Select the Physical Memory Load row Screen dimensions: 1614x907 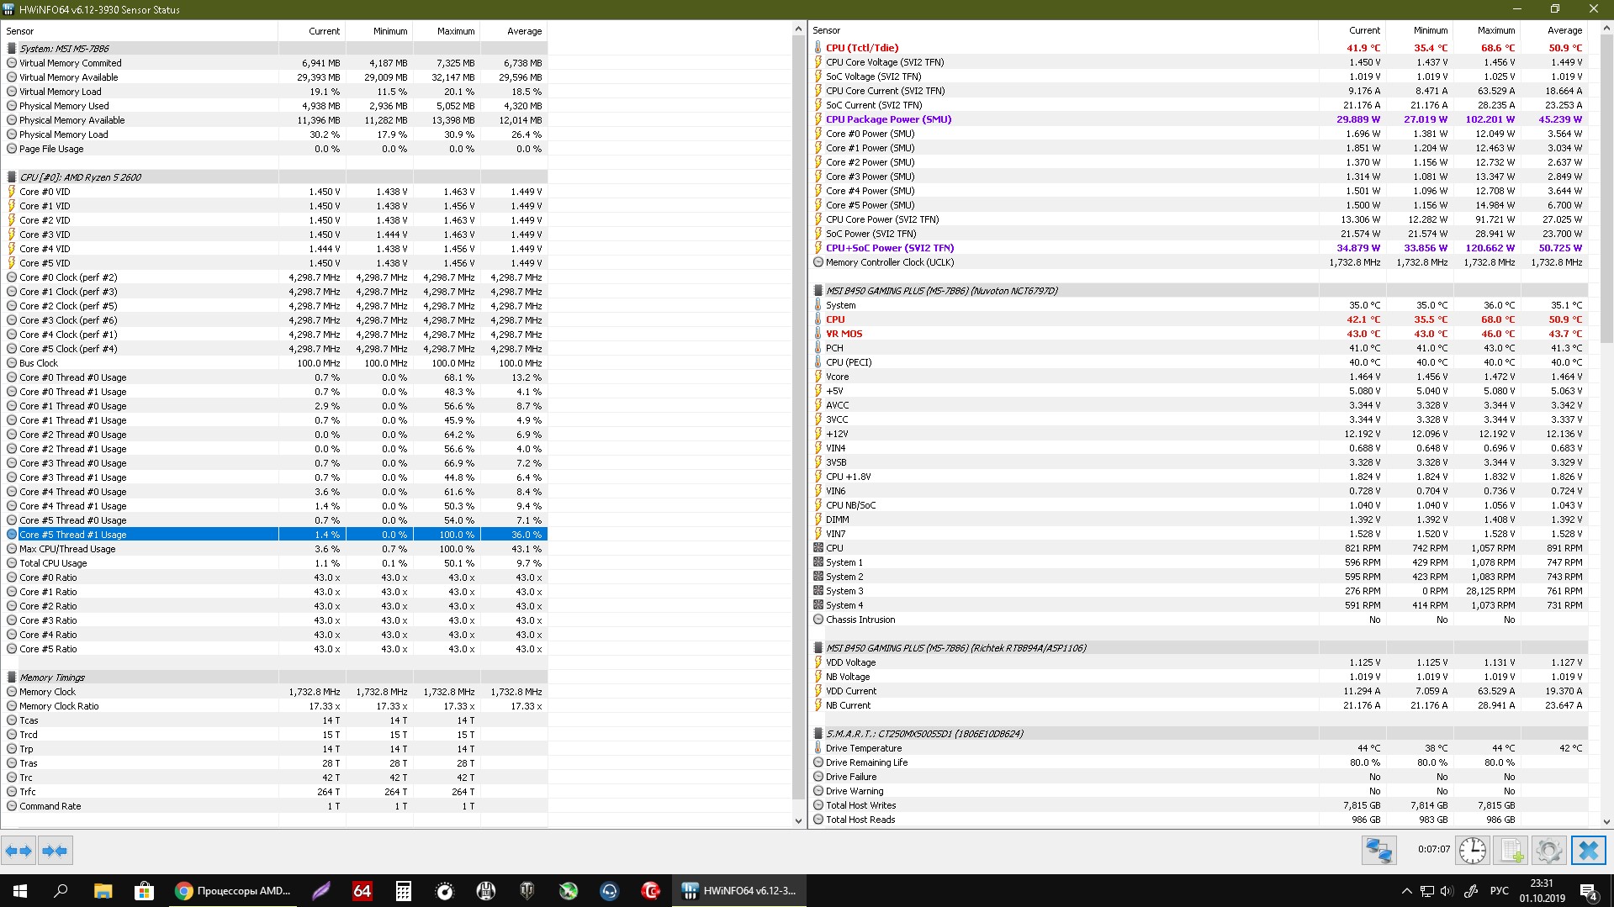pyautogui.click(x=275, y=134)
